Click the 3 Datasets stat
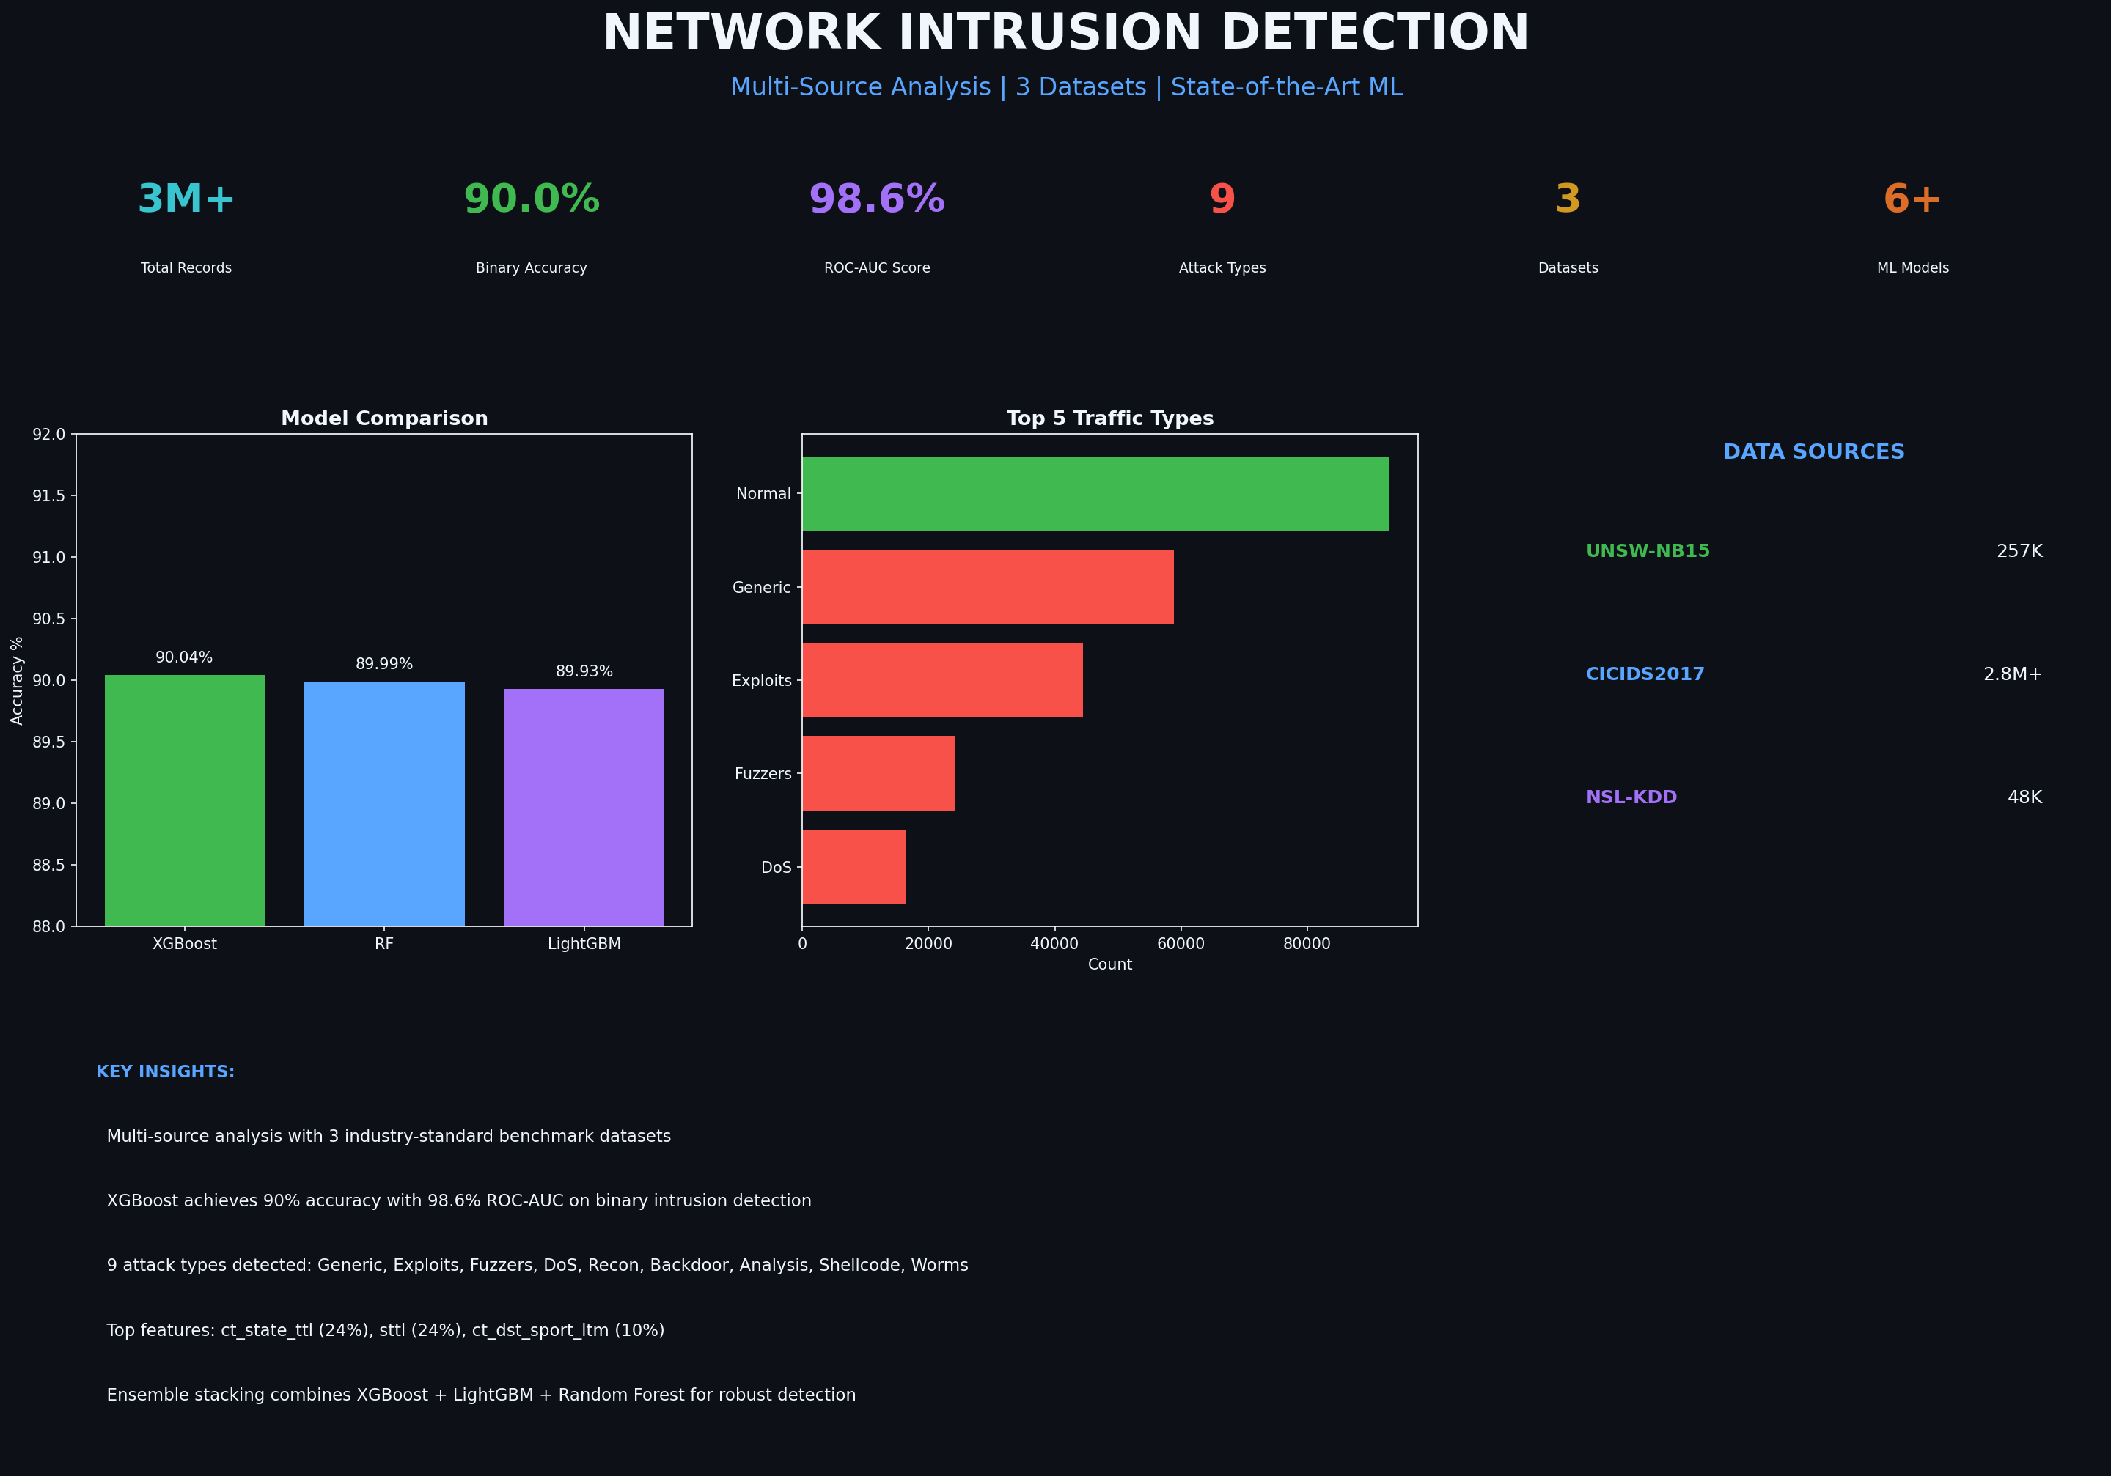 pyautogui.click(x=1568, y=199)
